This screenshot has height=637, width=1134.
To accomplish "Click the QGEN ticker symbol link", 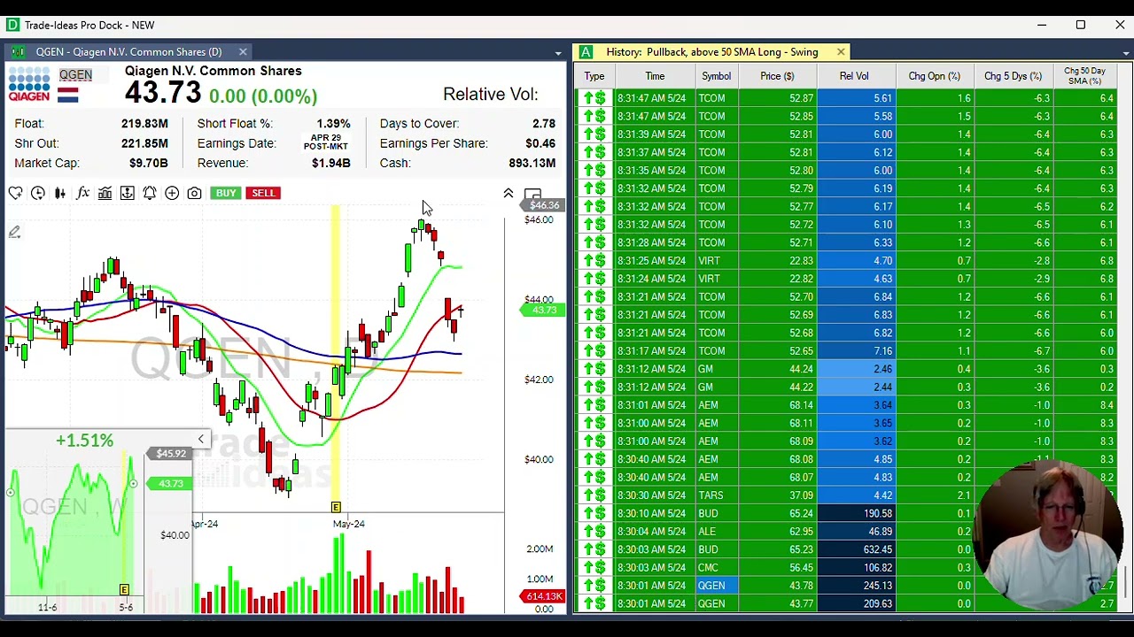I will pyautogui.click(x=75, y=75).
